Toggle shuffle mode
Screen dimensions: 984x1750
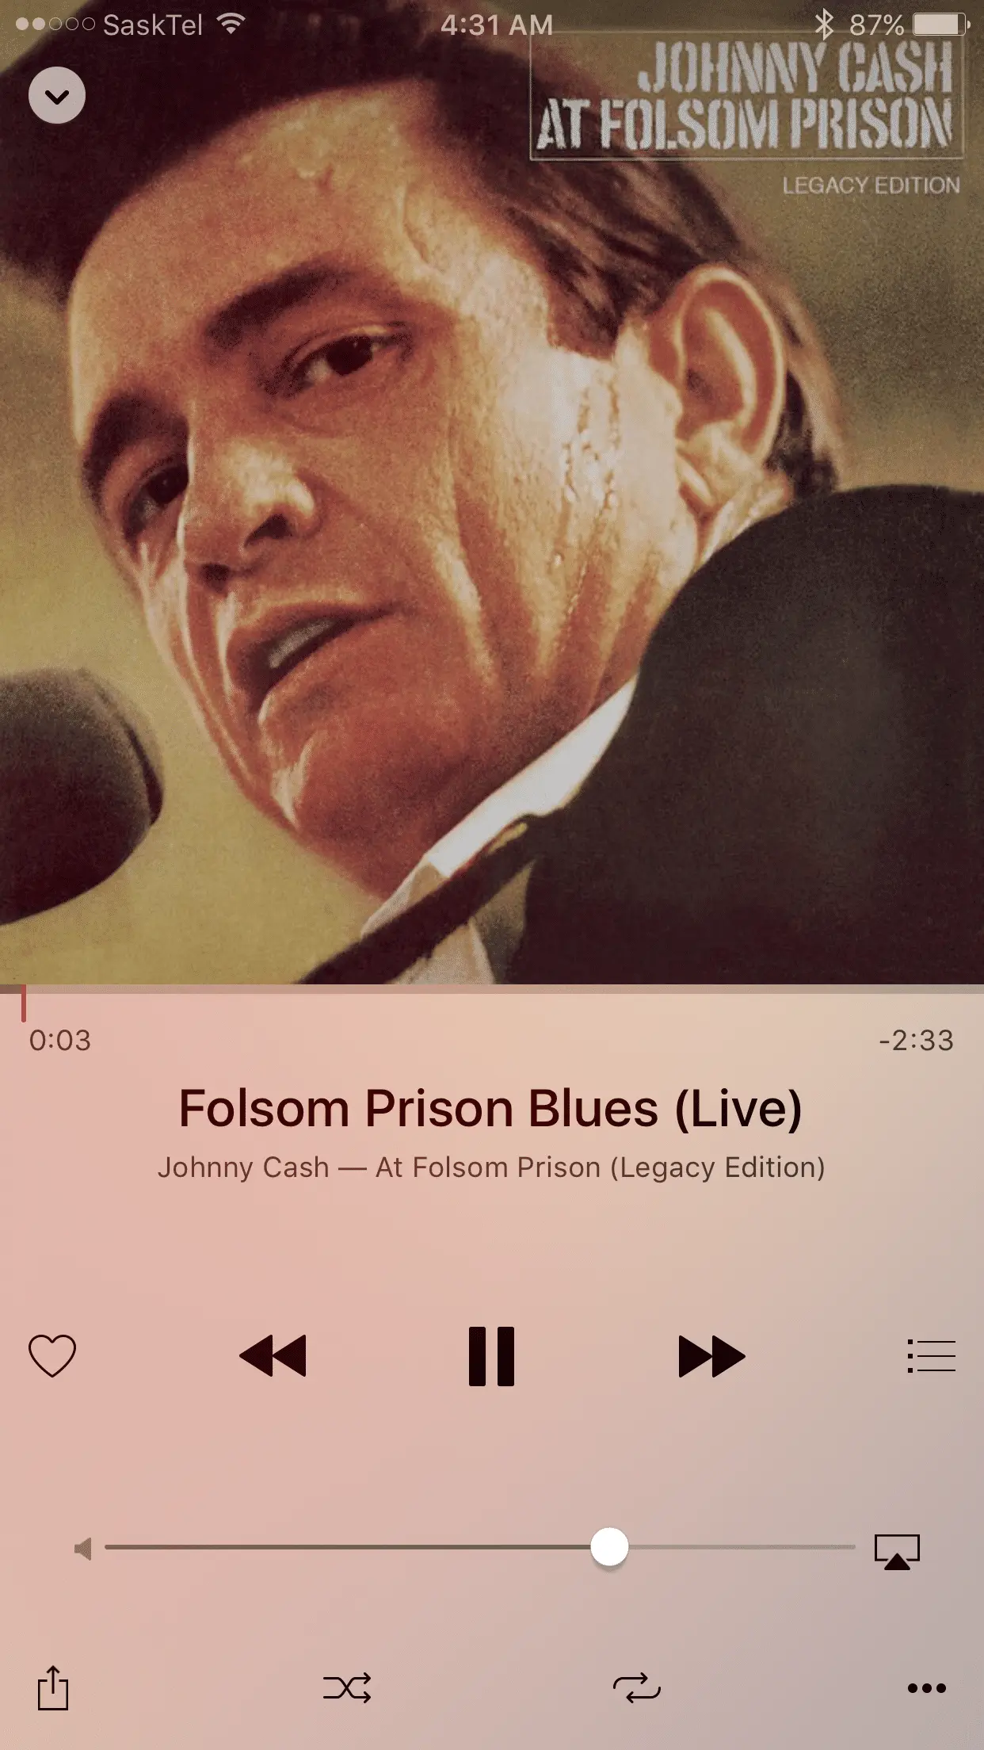tap(347, 1688)
